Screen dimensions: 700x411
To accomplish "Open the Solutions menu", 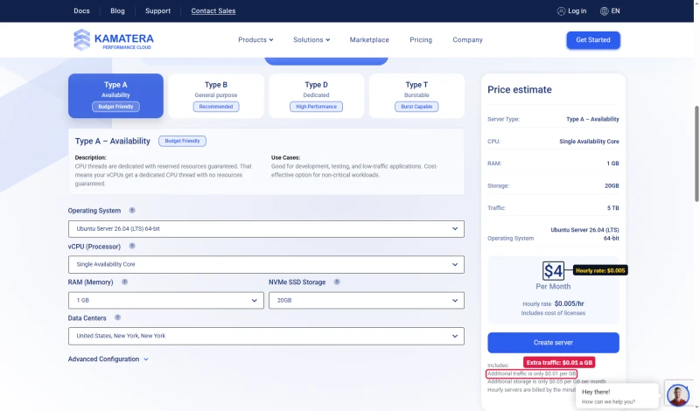I will click(x=311, y=39).
